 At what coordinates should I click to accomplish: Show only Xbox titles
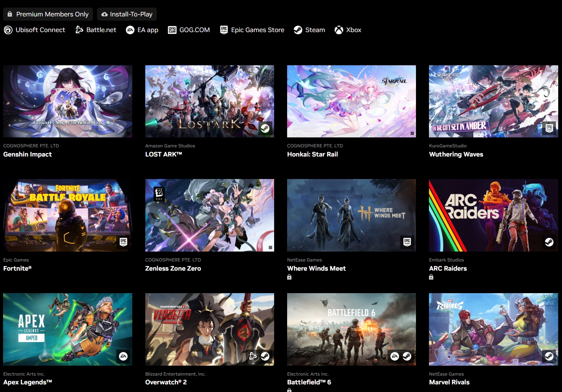point(348,30)
